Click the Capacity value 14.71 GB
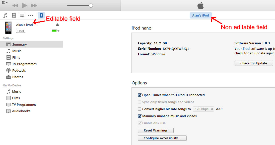The width and height of the screenshot is (275, 145). (160, 43)
